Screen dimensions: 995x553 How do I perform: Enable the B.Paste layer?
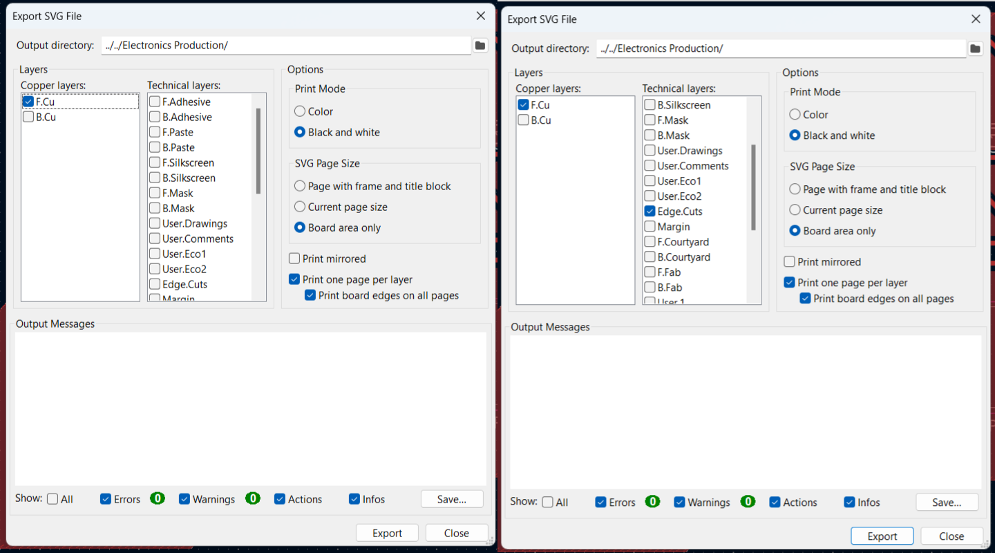155,147
